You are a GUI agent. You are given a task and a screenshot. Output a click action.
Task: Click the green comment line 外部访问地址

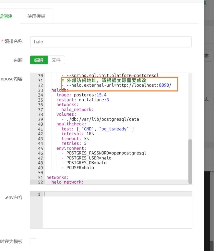(104, 80)
